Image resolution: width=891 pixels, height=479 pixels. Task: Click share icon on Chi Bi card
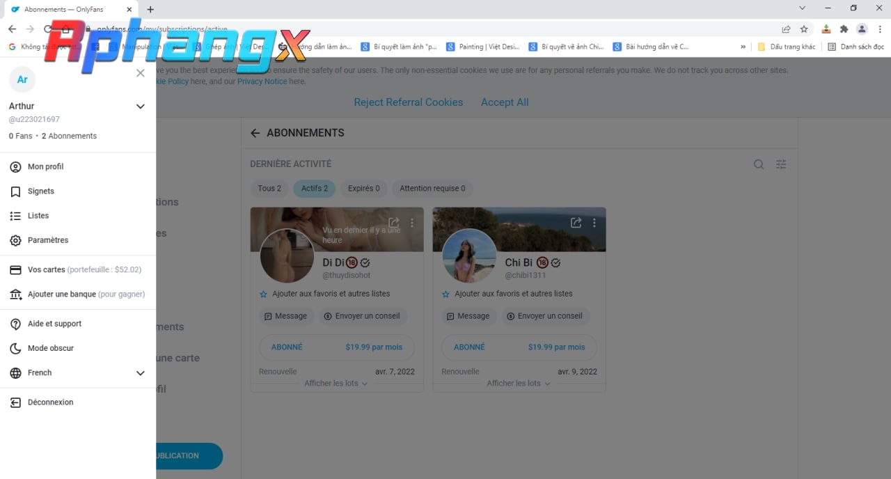pyautogui.click(x=576, y=223)
